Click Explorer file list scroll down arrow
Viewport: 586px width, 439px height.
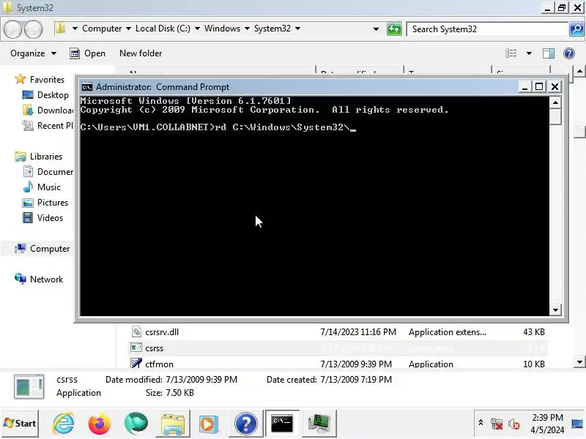pos(579,361)
